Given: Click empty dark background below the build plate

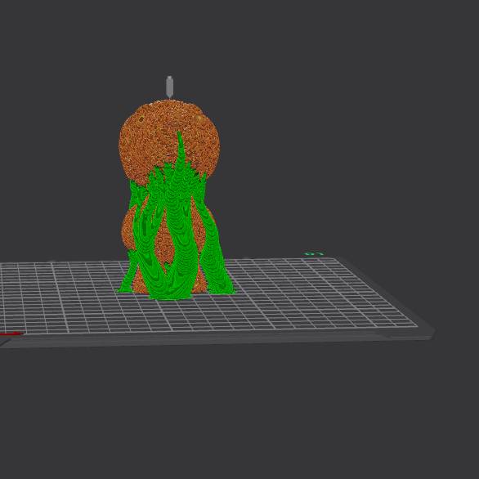Looking at the screenshot, I should 239,413.
